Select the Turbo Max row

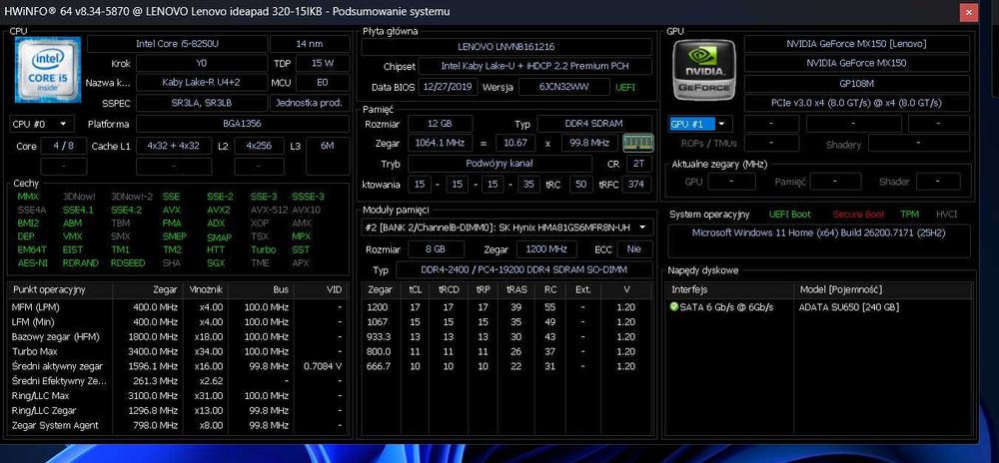point(179,351)
